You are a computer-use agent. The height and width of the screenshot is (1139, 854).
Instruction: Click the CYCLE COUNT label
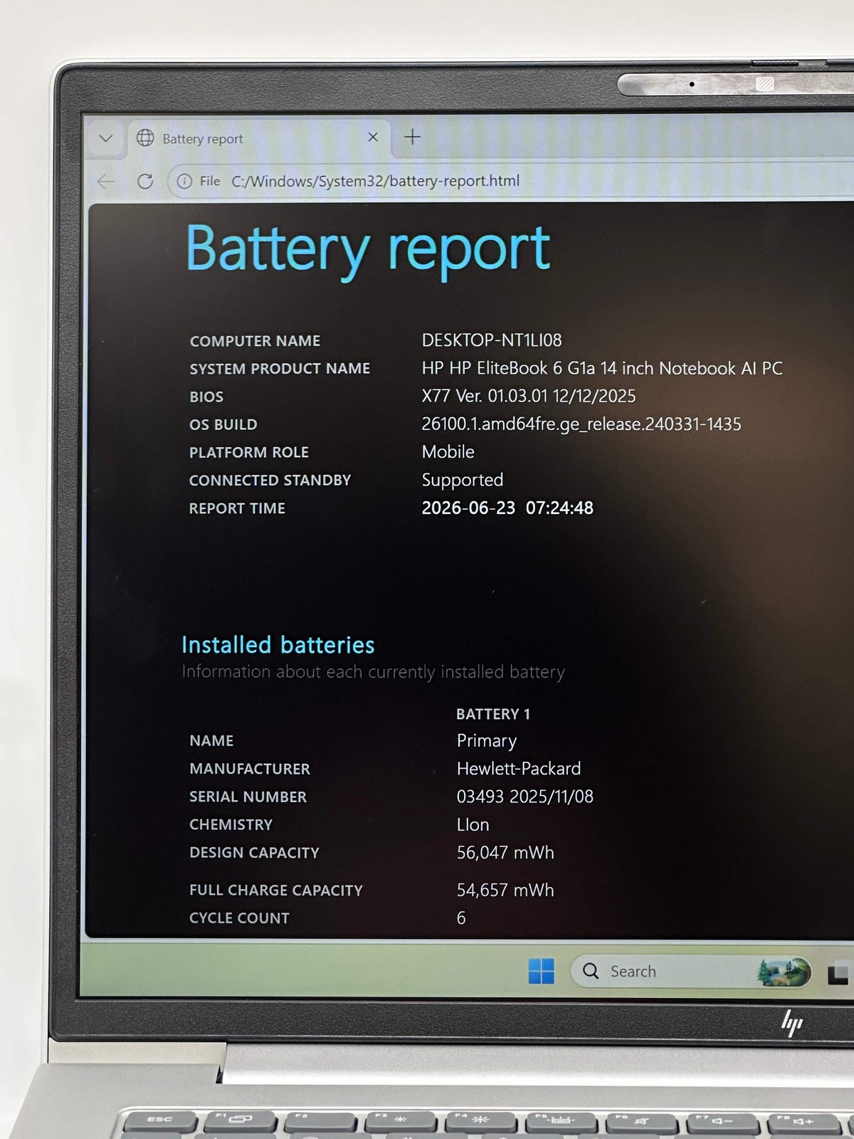tap(239, 918)
